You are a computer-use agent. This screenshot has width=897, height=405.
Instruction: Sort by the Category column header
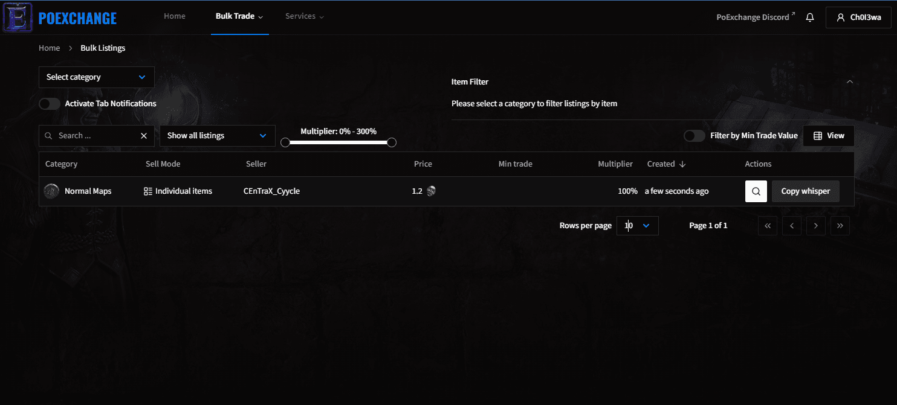[62, 164]
